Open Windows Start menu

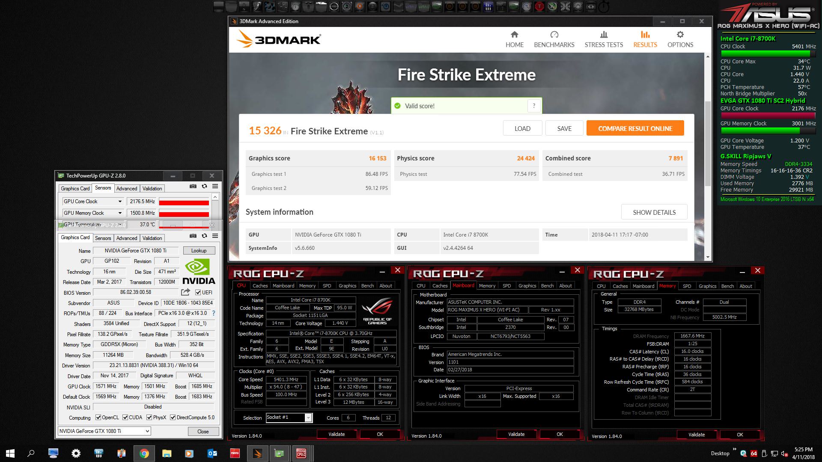pos(10,453)
